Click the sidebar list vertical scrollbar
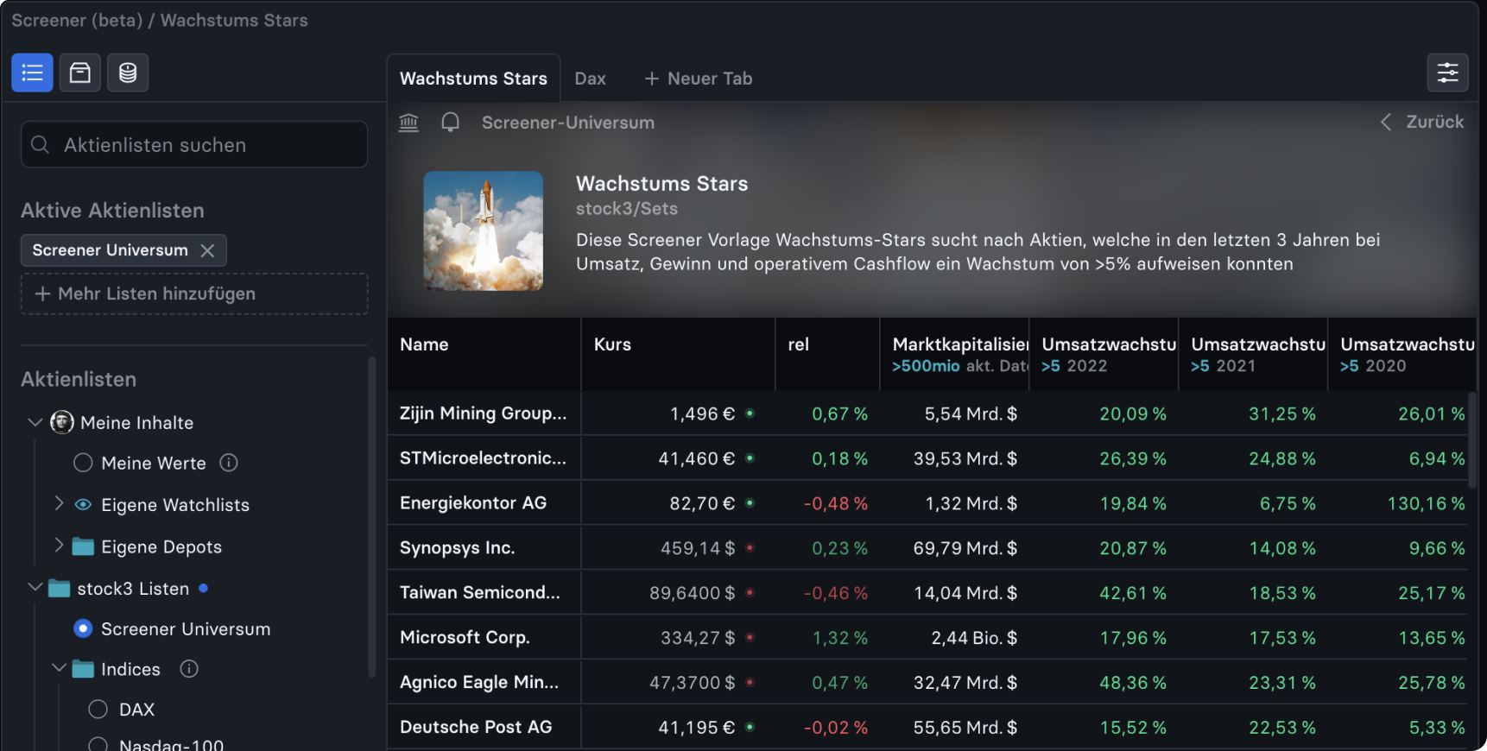The width and height of the screenshot is (1487, 751). click(x=372, y=518)
